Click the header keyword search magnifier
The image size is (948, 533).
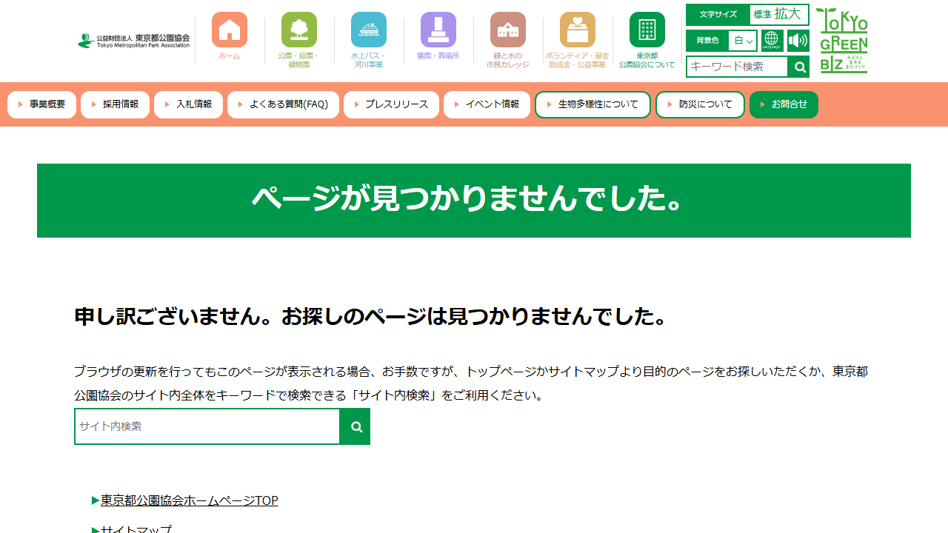click(798, 67)
